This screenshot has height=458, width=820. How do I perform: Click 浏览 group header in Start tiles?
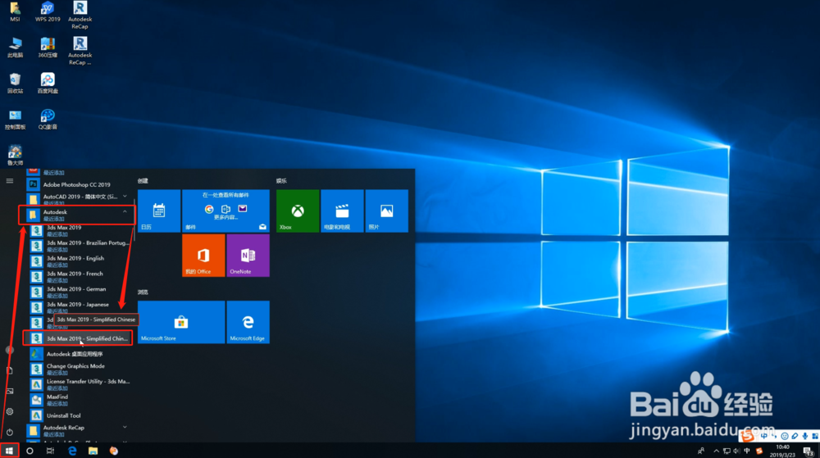pyautogui.click(x=143, y=292)
